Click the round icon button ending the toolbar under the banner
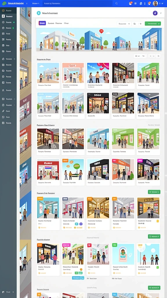 click(x=159, y=56)
